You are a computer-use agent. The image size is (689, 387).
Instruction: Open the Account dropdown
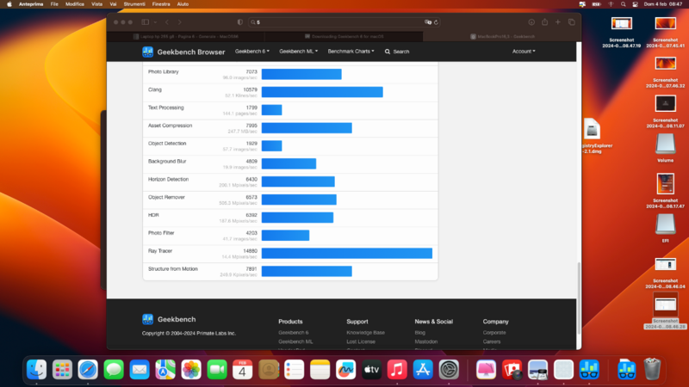coord(524,52)
